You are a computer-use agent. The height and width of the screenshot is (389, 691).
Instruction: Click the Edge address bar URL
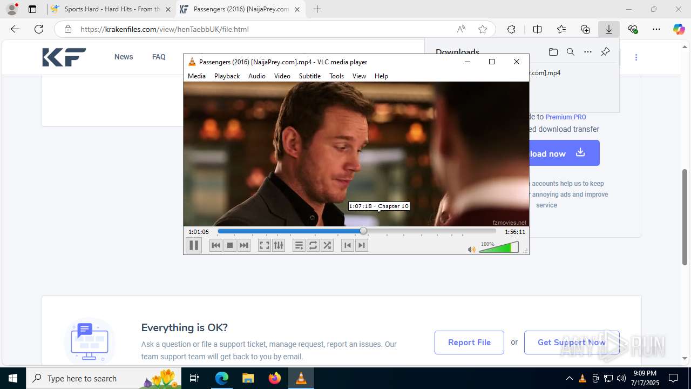(x=165, y=29)
